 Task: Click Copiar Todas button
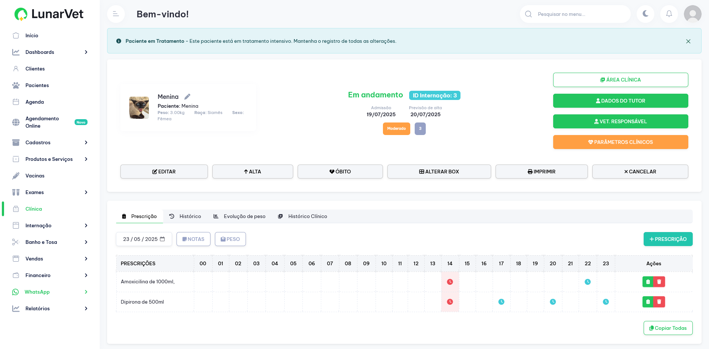pos(668,328)
